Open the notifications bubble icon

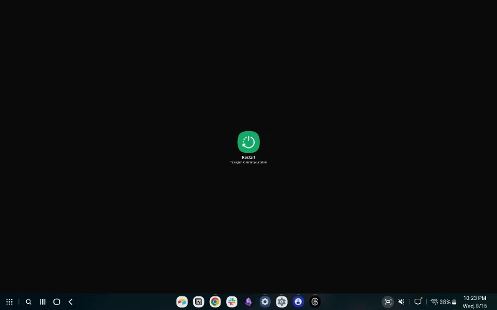[x=418, y=302]
